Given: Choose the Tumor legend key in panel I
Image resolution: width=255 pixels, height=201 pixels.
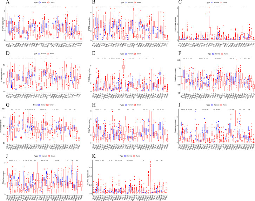Looking at the screenshot, I should [x=221, y=105].
